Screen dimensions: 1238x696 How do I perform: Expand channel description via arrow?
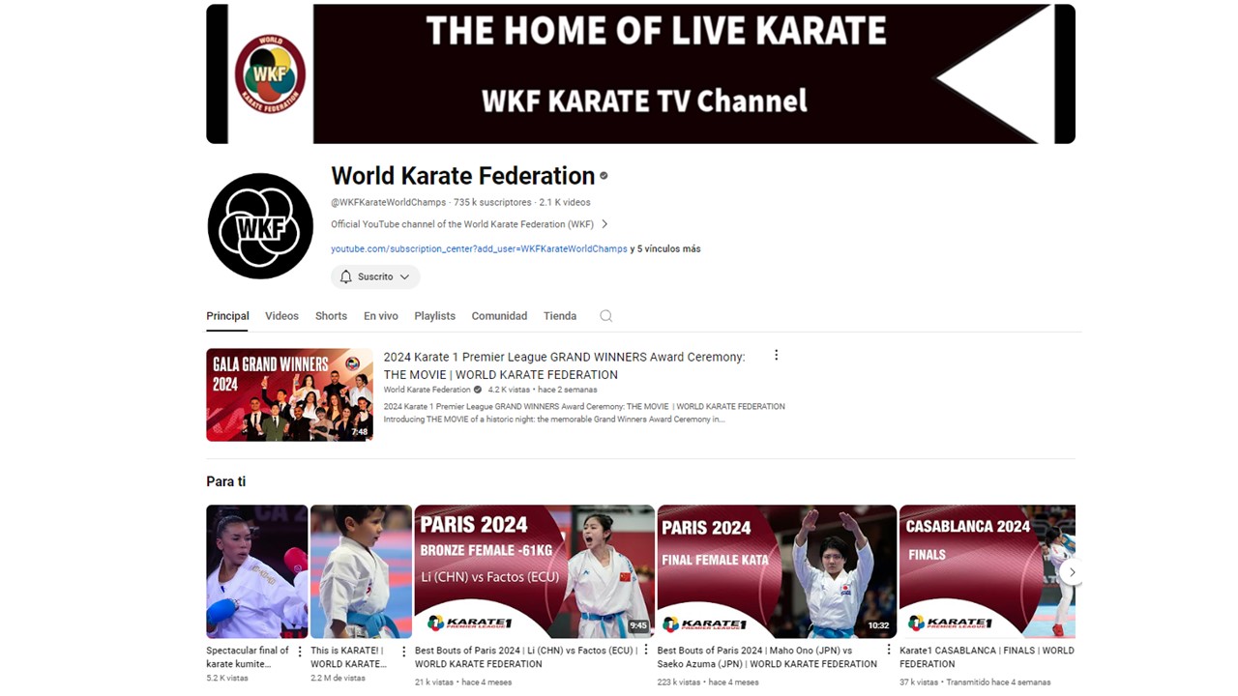604,224
